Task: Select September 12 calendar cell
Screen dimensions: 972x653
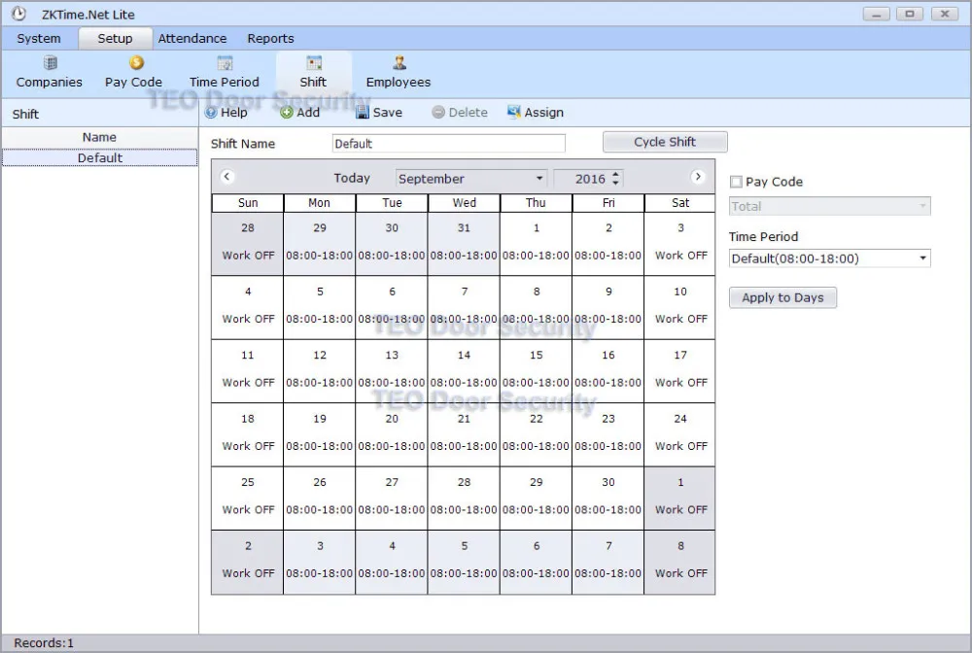Action: 320,371
